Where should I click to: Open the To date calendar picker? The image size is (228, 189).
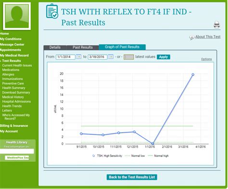(x=111, y=57)
